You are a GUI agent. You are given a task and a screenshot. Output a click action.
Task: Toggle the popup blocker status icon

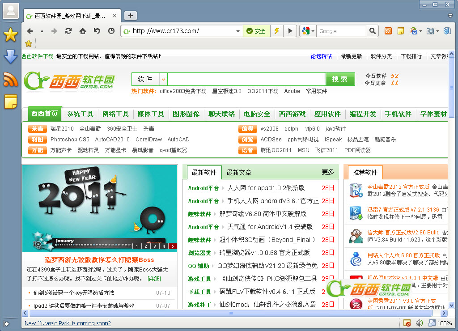(x=407, y=323)
